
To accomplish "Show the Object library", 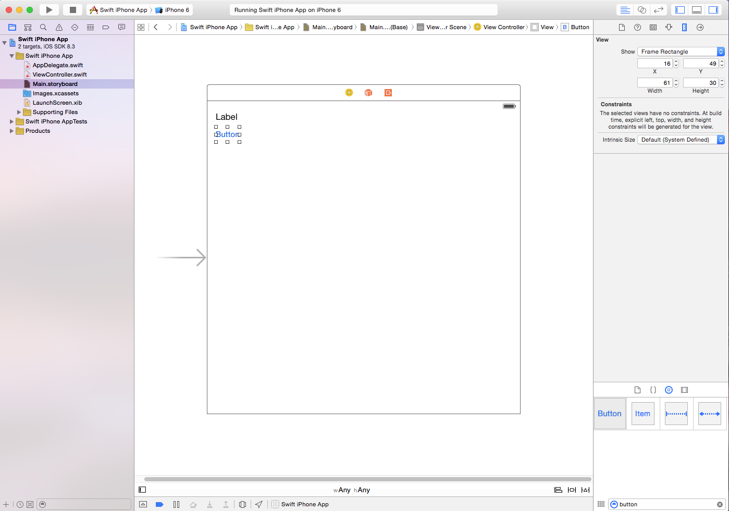I will [669, 390].
